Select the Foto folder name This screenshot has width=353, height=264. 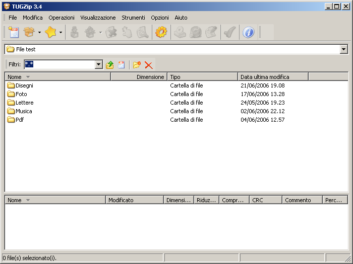pyautogui.click(x=21, y=94)
